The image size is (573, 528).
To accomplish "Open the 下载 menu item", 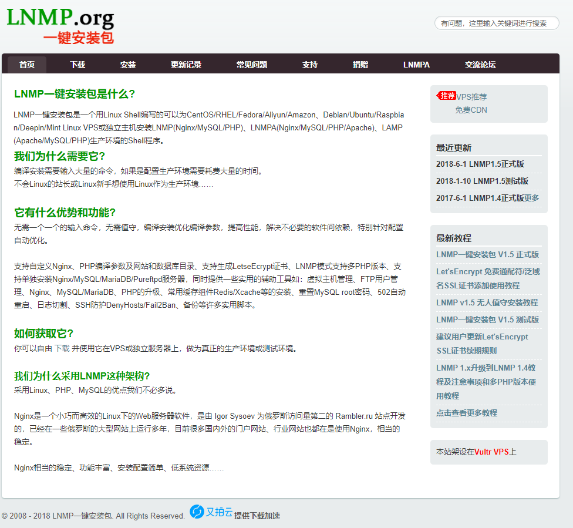I will (77, 65).
